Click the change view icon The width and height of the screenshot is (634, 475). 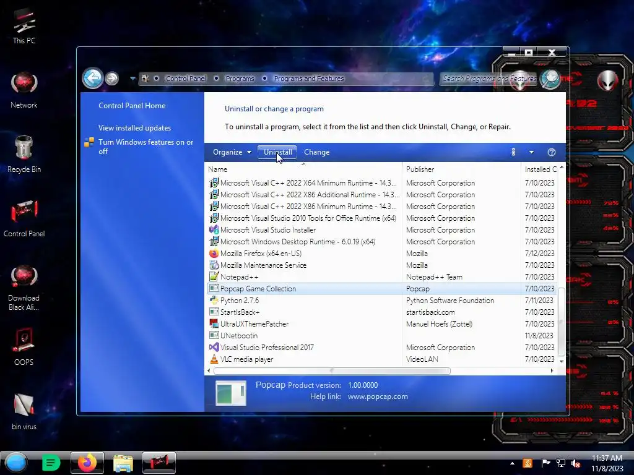coord(513,152)
